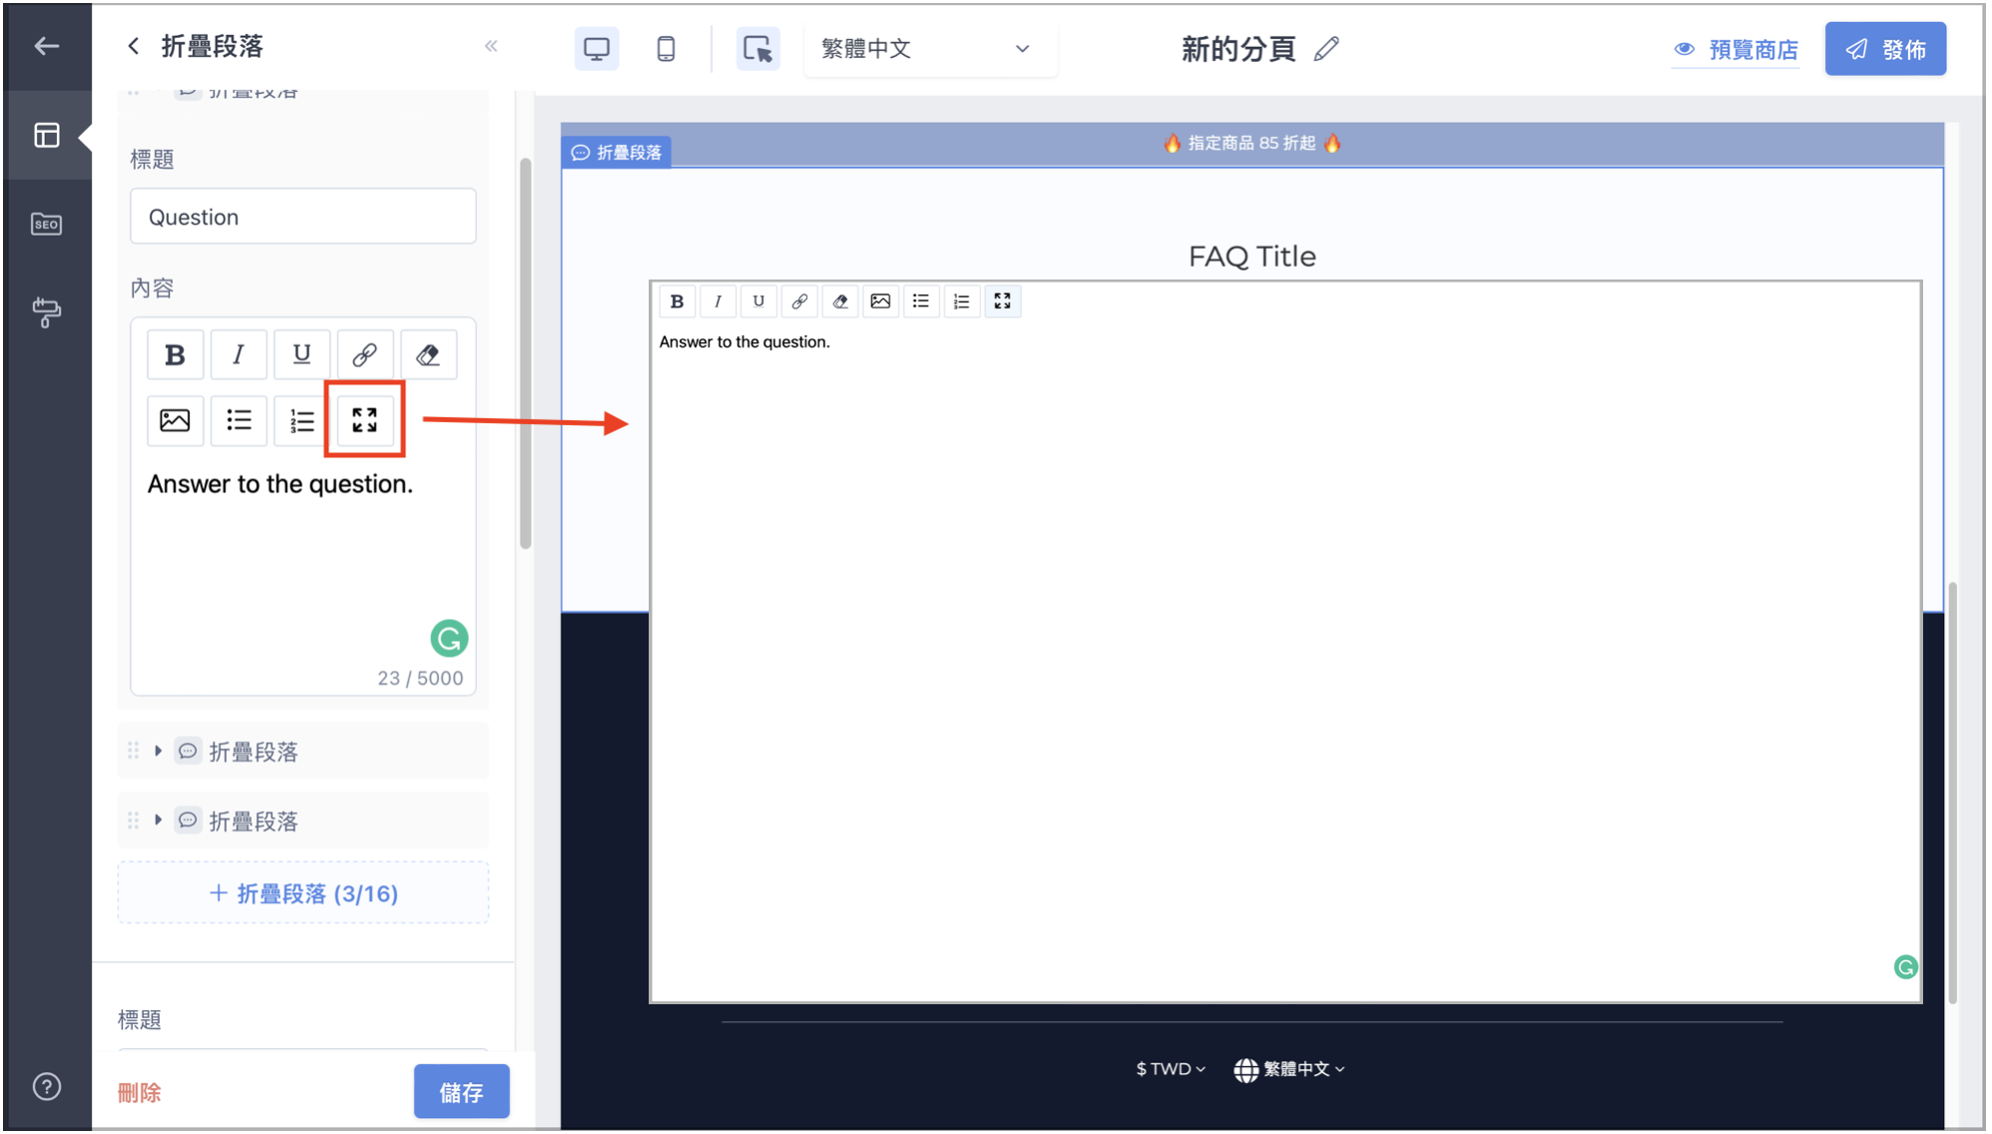Insert link in sidebar editor

pos(364,354)
